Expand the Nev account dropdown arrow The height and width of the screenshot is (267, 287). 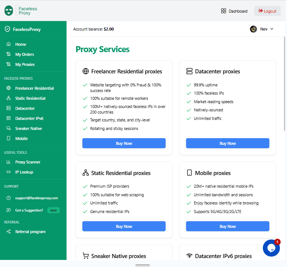(272, 29)
